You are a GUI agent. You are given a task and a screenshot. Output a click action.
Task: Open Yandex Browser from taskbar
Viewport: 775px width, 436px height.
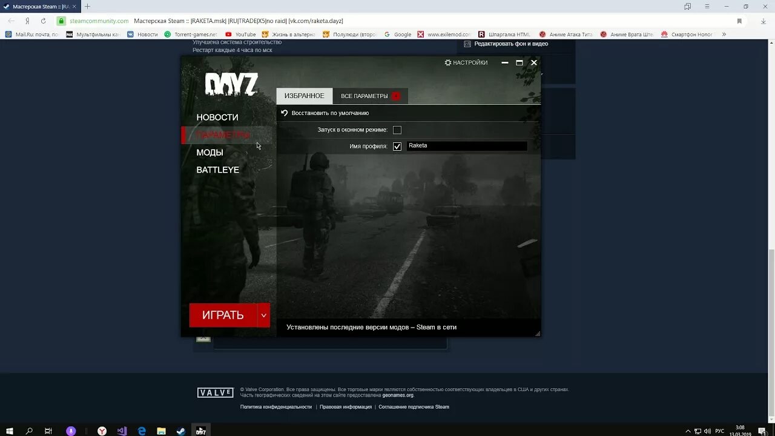tap(102, 431)
